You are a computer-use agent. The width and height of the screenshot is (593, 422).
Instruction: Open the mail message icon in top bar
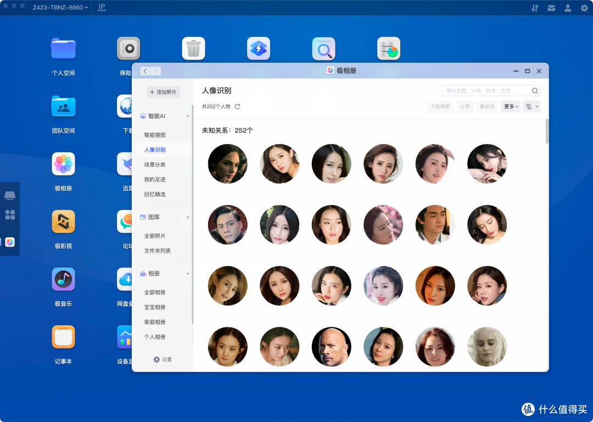click(551, 8)
